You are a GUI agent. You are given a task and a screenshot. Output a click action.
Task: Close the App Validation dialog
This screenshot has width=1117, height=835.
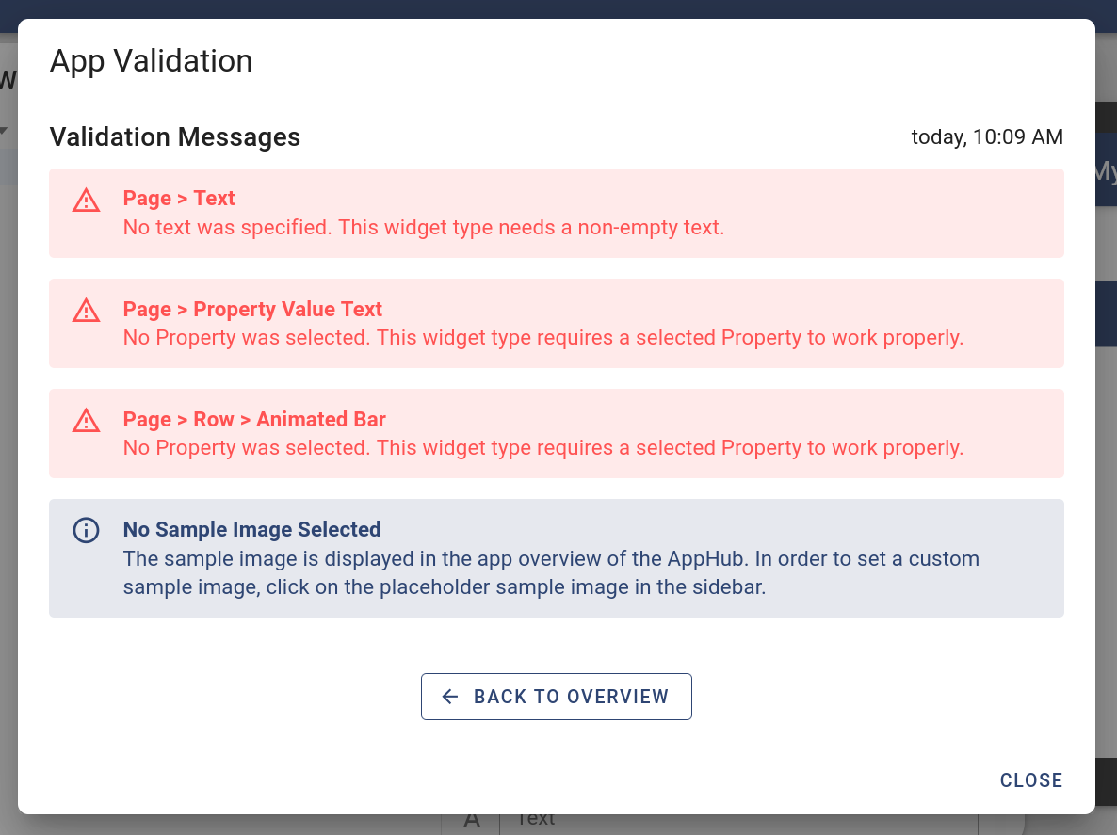[1030, 780]
